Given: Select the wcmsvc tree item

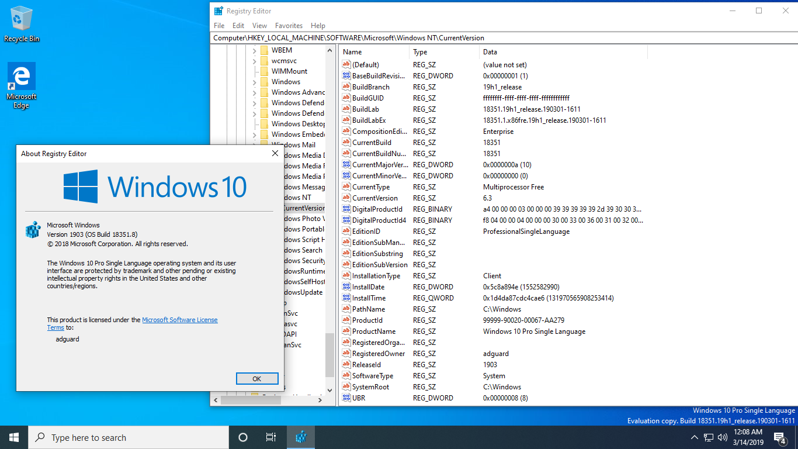Looking at the screenshot, I should (x=284, y=61).
